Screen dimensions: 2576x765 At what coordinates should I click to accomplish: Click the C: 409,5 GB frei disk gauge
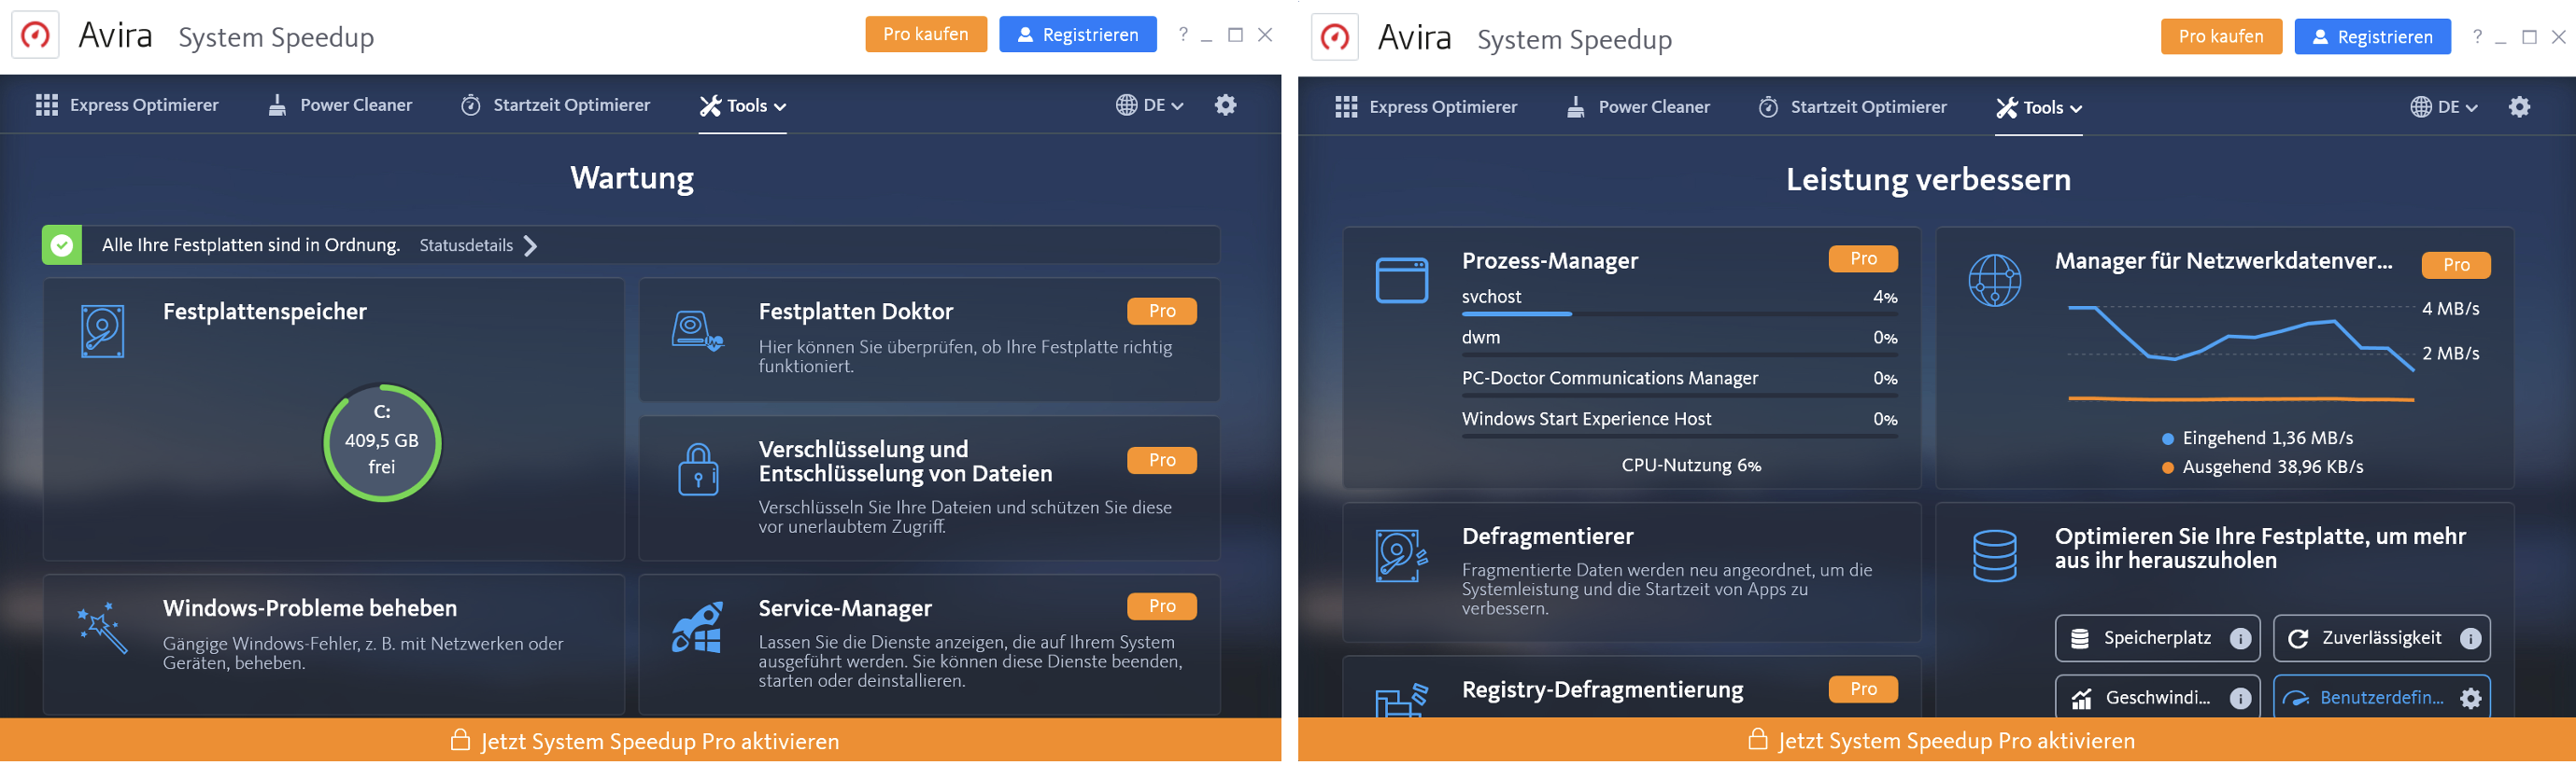(382, 441)
